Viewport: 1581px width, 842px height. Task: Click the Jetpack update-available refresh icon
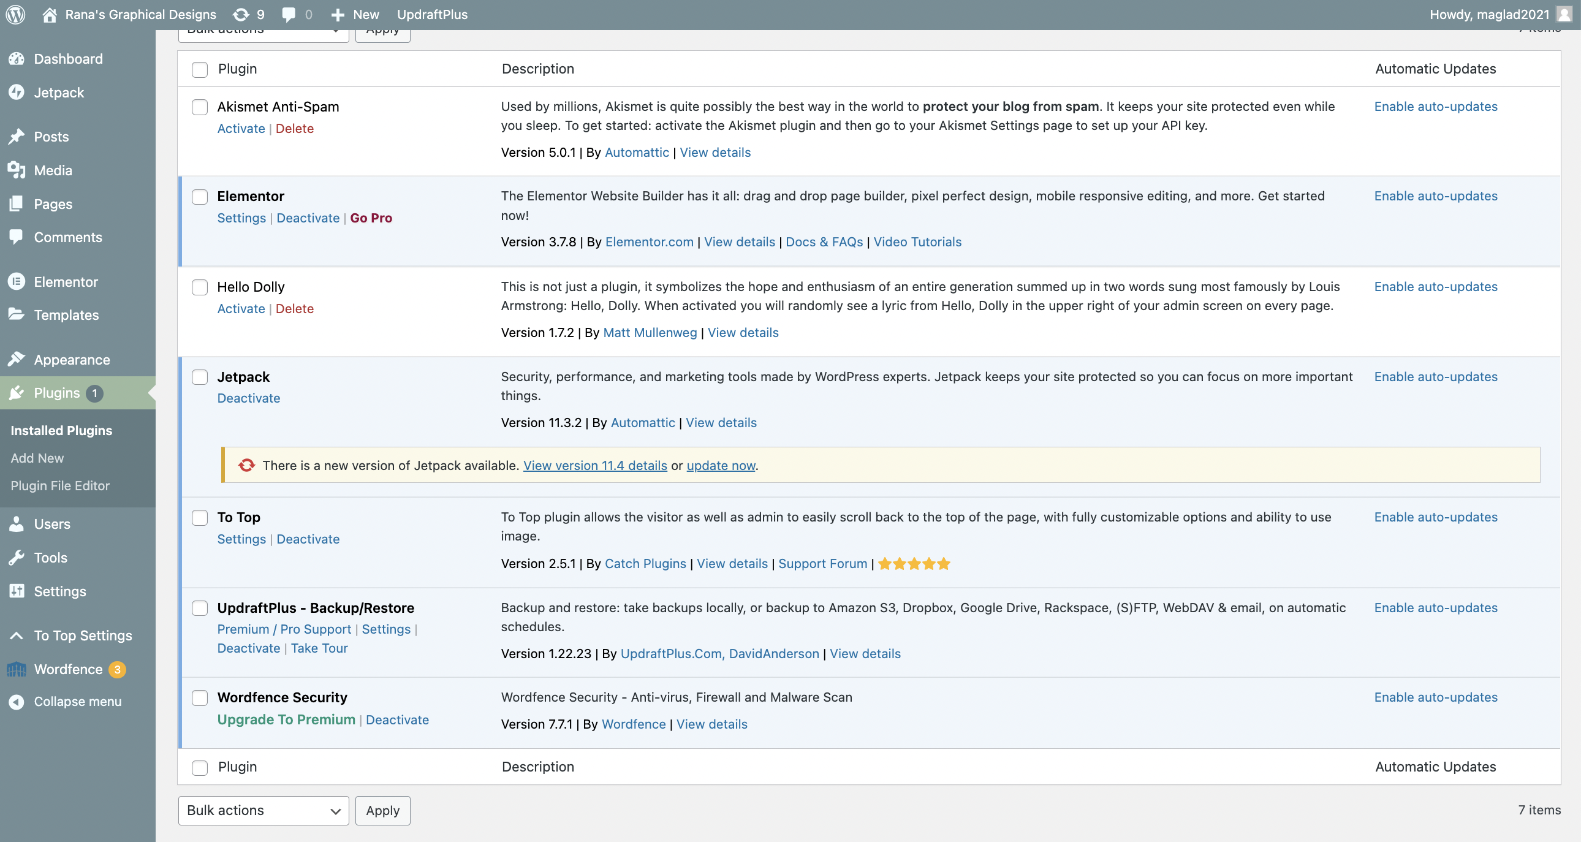coord(247,465)
